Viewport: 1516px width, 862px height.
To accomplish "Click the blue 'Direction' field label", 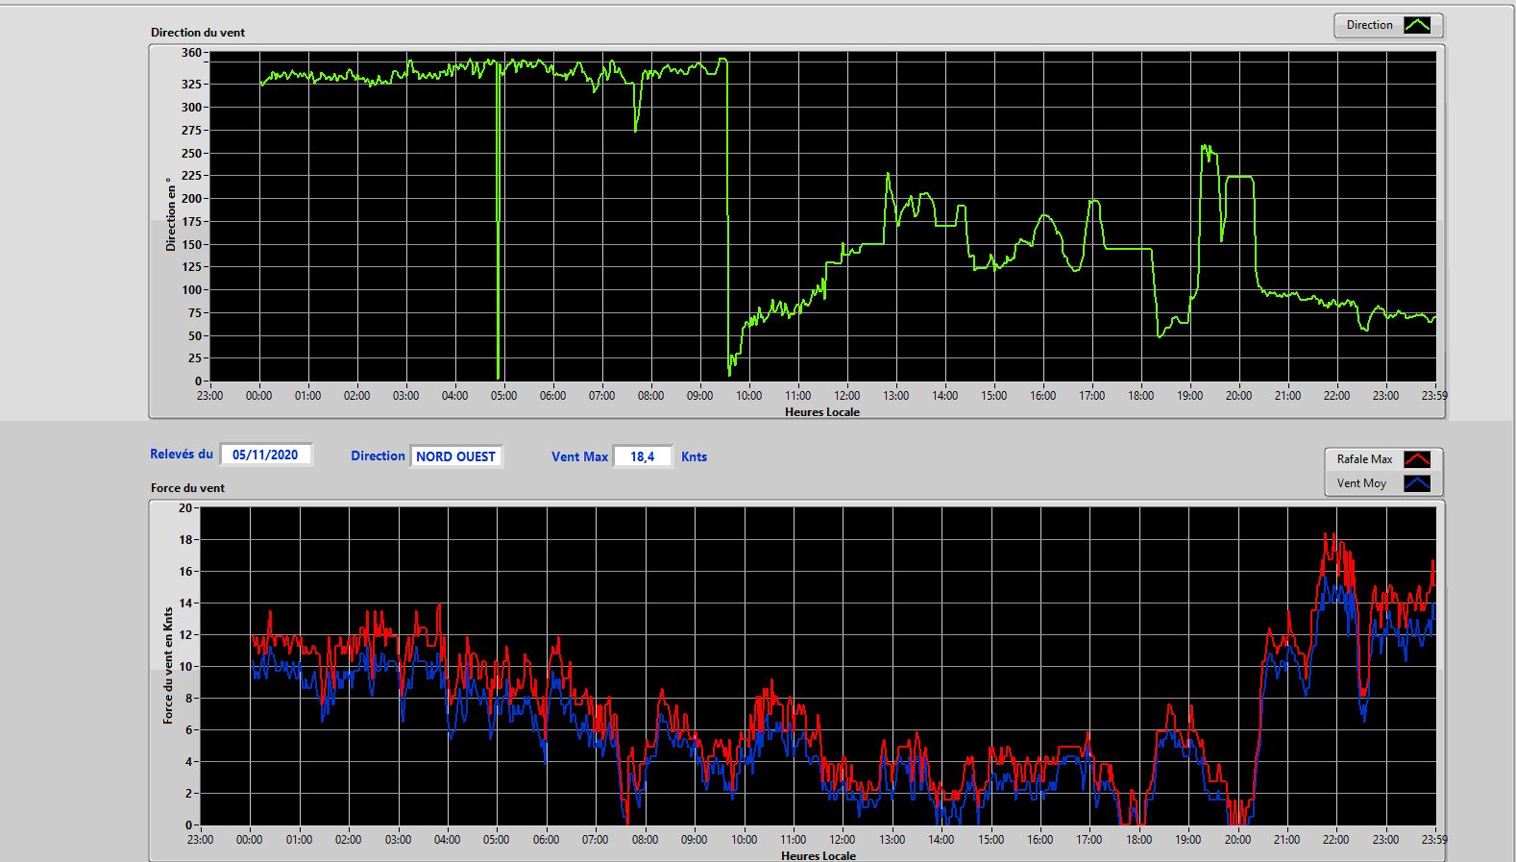I will point(378,456).
